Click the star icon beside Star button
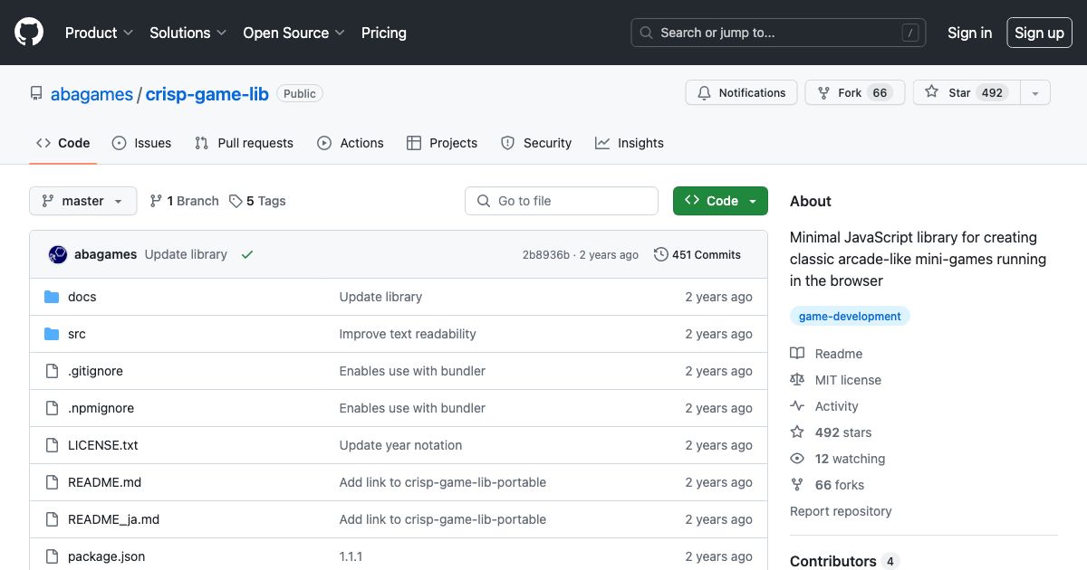Image resolution: width=1087 pixels, height=570 pixels. coord(929,92)
